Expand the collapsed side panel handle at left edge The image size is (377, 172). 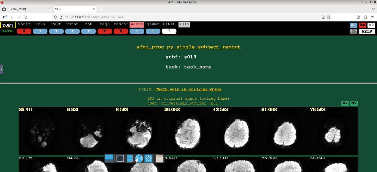[1, 70]
